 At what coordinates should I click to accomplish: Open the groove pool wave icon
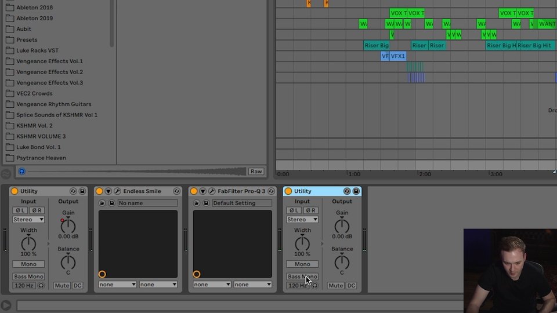coord(6,174)
